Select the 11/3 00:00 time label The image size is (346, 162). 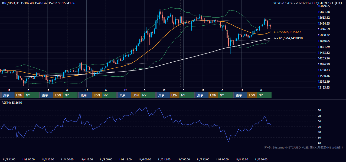click(28, 159)
